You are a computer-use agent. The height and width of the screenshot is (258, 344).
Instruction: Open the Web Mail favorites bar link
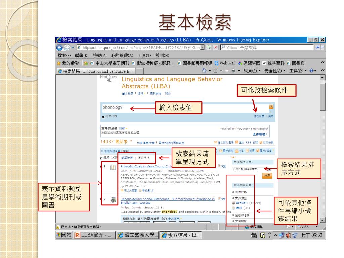[225, 63]
